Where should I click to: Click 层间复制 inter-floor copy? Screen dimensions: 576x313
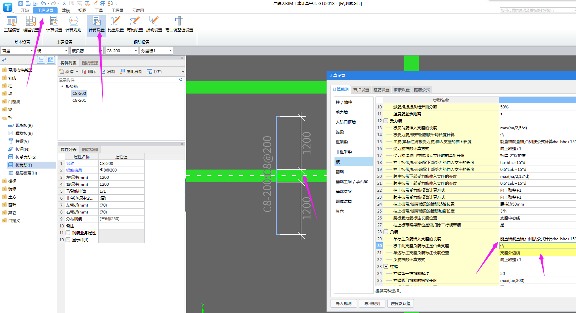pyautogui.click(x=131, y=71)
